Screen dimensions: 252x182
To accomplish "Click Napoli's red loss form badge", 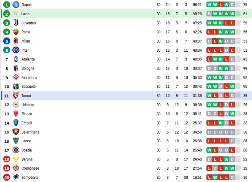I will click(221, 5).
